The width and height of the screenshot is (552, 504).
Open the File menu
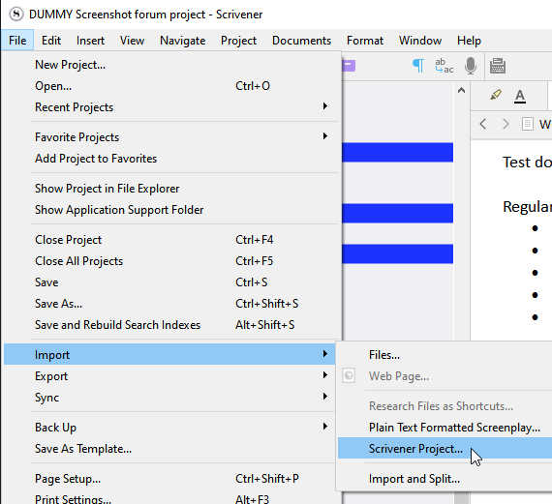[x=17, y=41]
